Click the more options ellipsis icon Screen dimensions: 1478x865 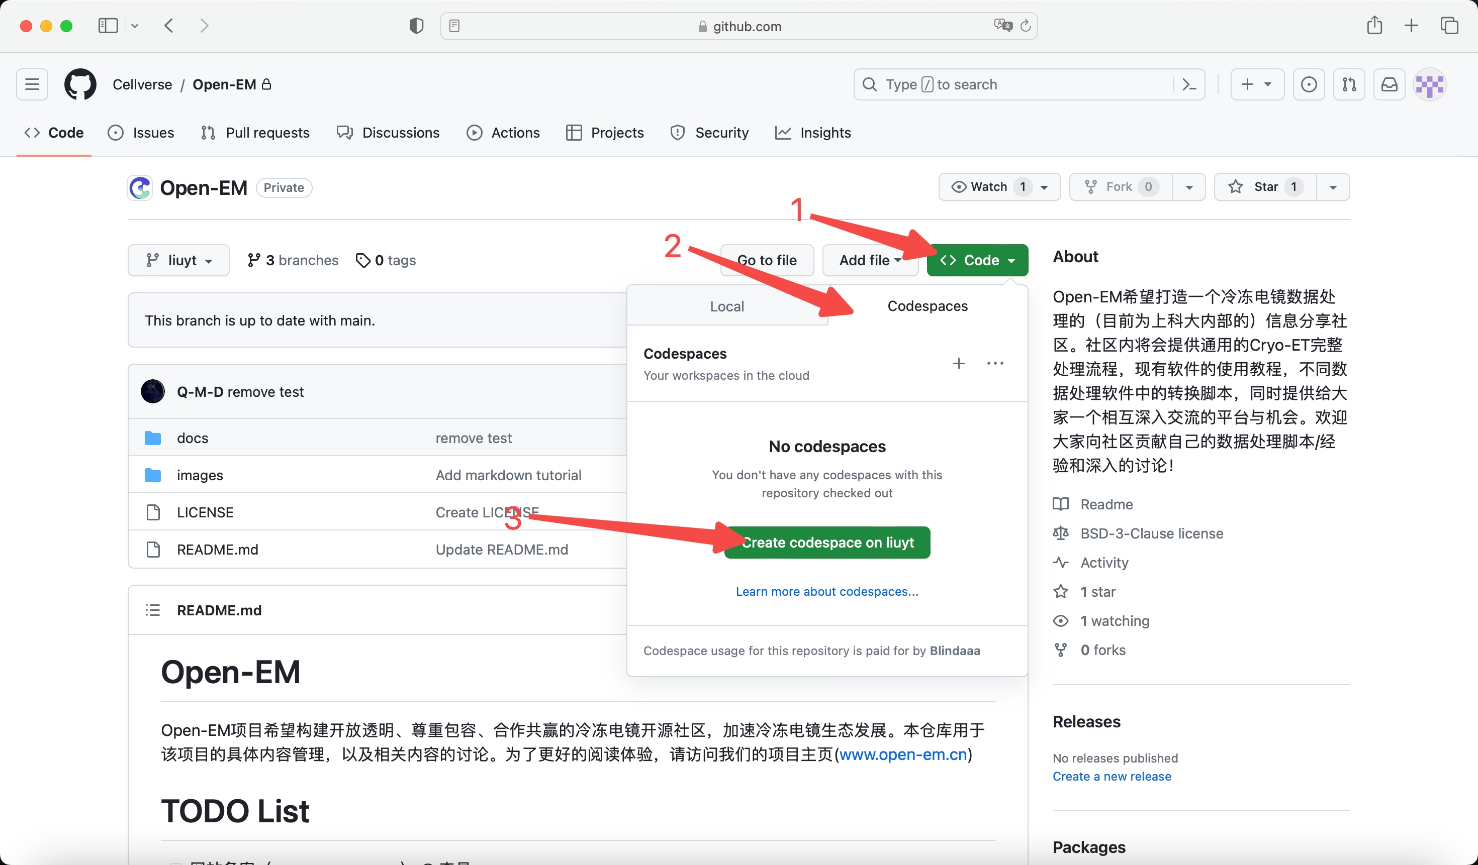(995, 364)
